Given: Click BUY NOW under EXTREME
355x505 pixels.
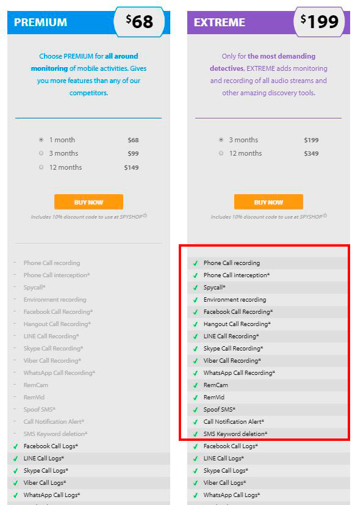Looking at the screenshot, I should pyautogui.click(x=268, y=202).
